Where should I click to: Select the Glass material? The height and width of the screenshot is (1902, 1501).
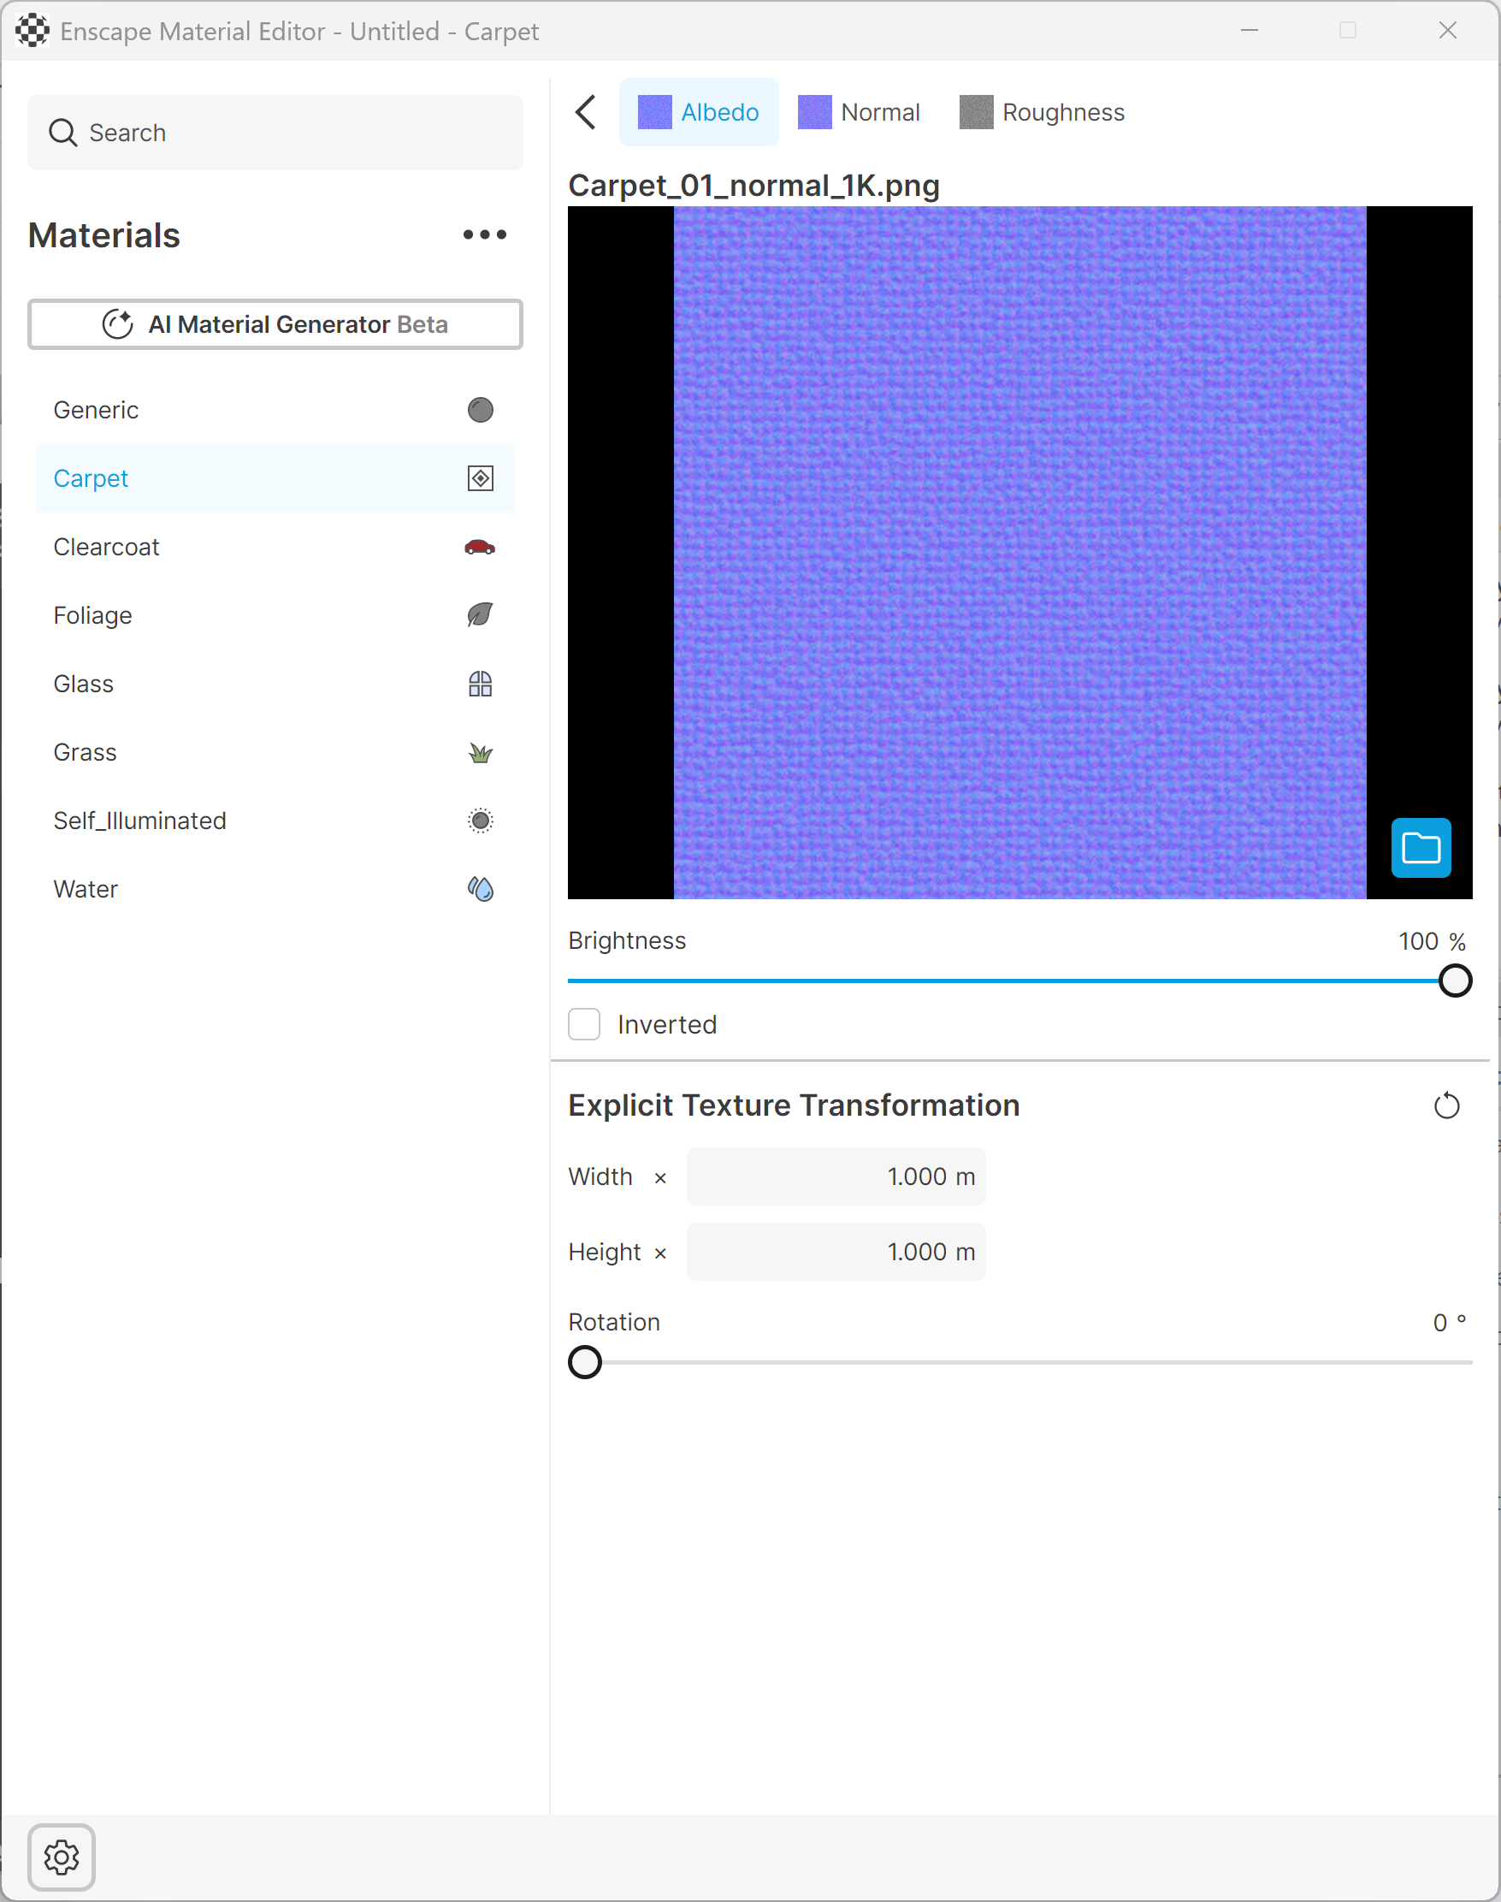tap(275, 684)
